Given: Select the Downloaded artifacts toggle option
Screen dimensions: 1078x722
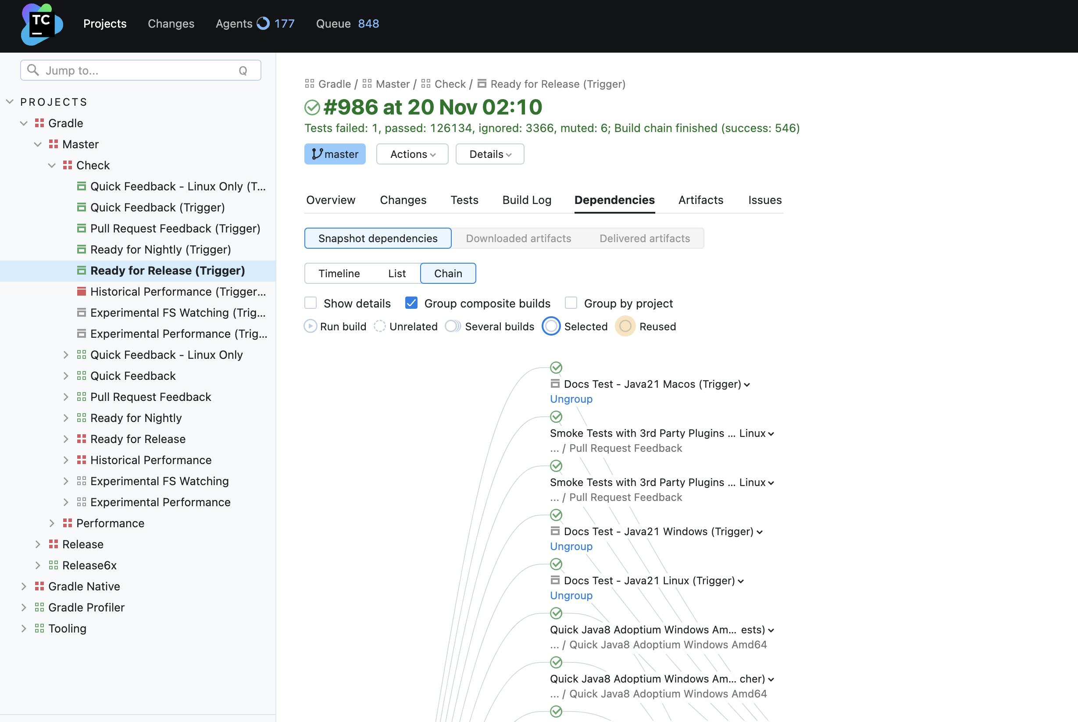Looking at the screenshot, I should [x=518, y=238].
